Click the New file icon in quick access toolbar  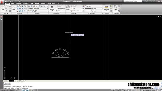tap(6, 1)
